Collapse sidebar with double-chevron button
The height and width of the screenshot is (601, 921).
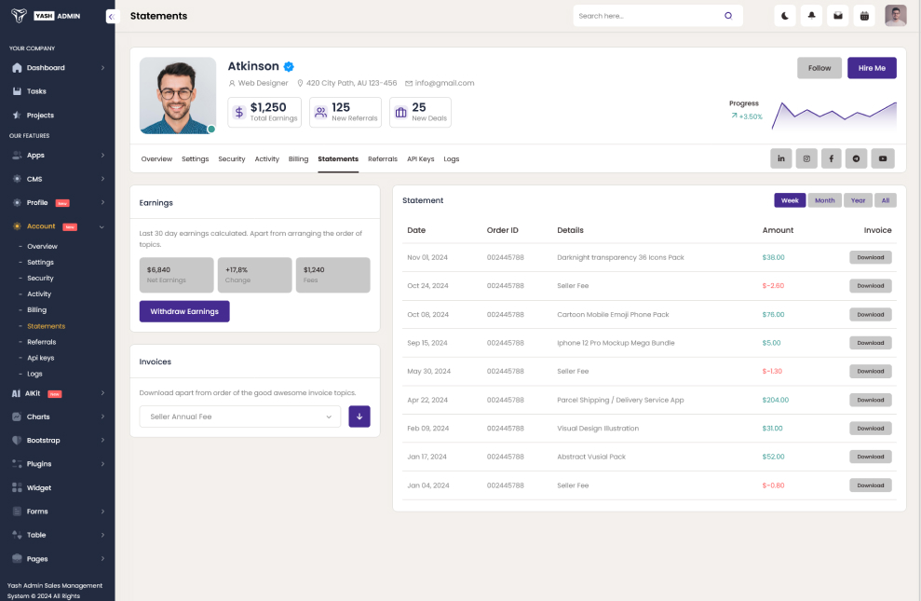tap(112, 17)
